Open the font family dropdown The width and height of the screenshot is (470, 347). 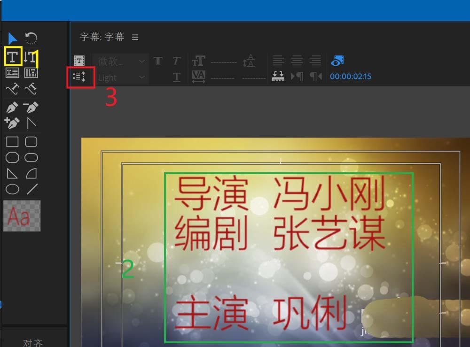(x=120, y=61)
